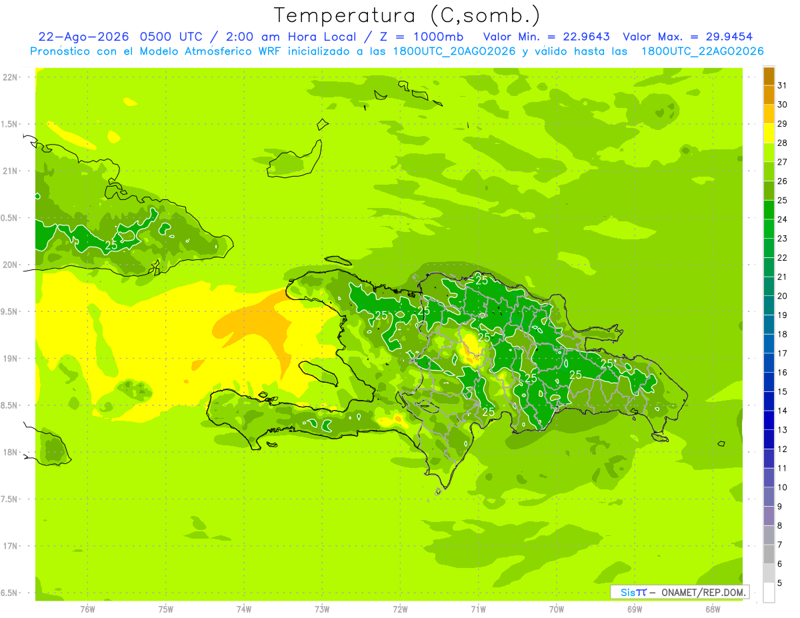This screenshot has height=618, width=800.
Task: Select gray legend swatch between 6 and 7
Action: [x=769, y=553]
